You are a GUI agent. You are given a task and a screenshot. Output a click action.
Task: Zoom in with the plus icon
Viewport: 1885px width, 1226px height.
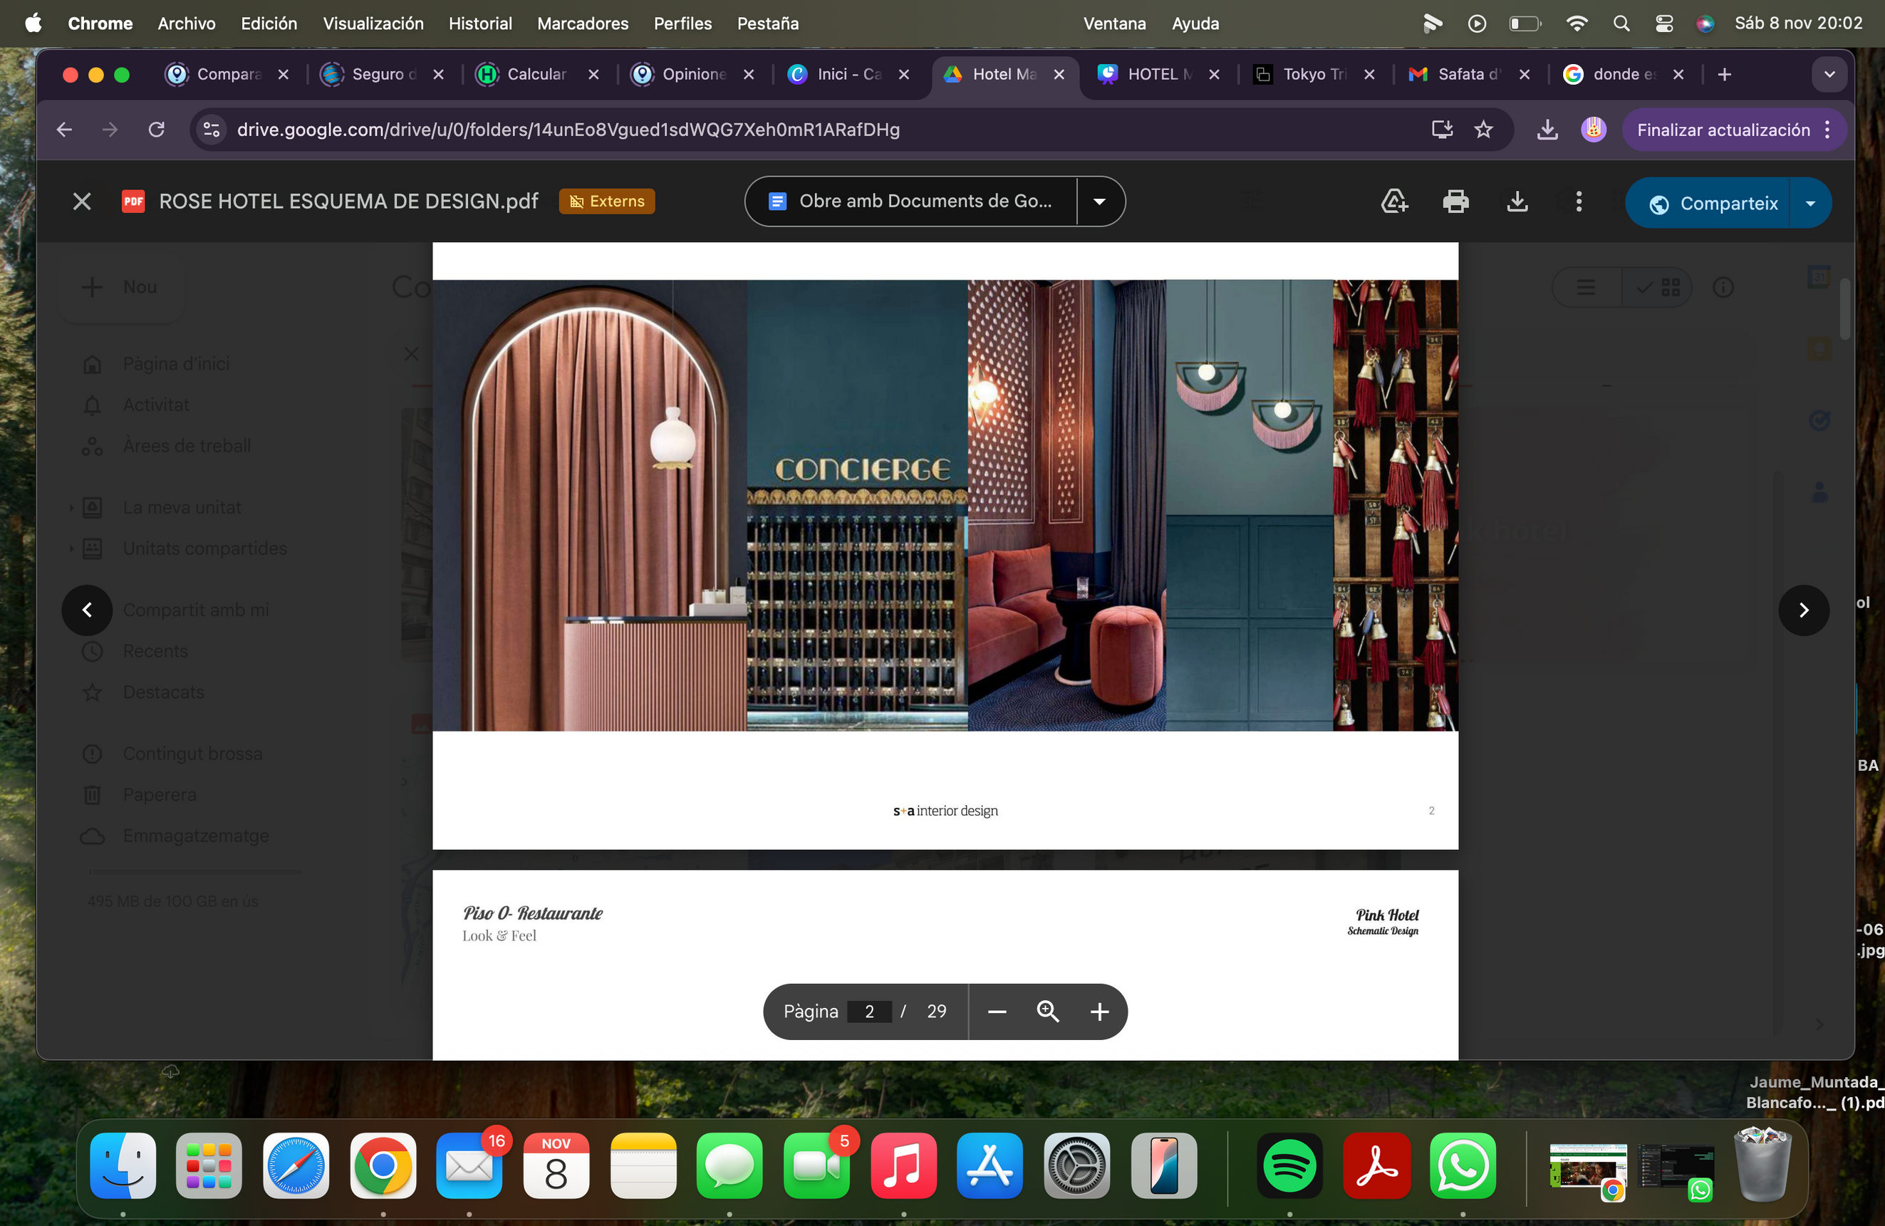(x=1099, y=1012)
